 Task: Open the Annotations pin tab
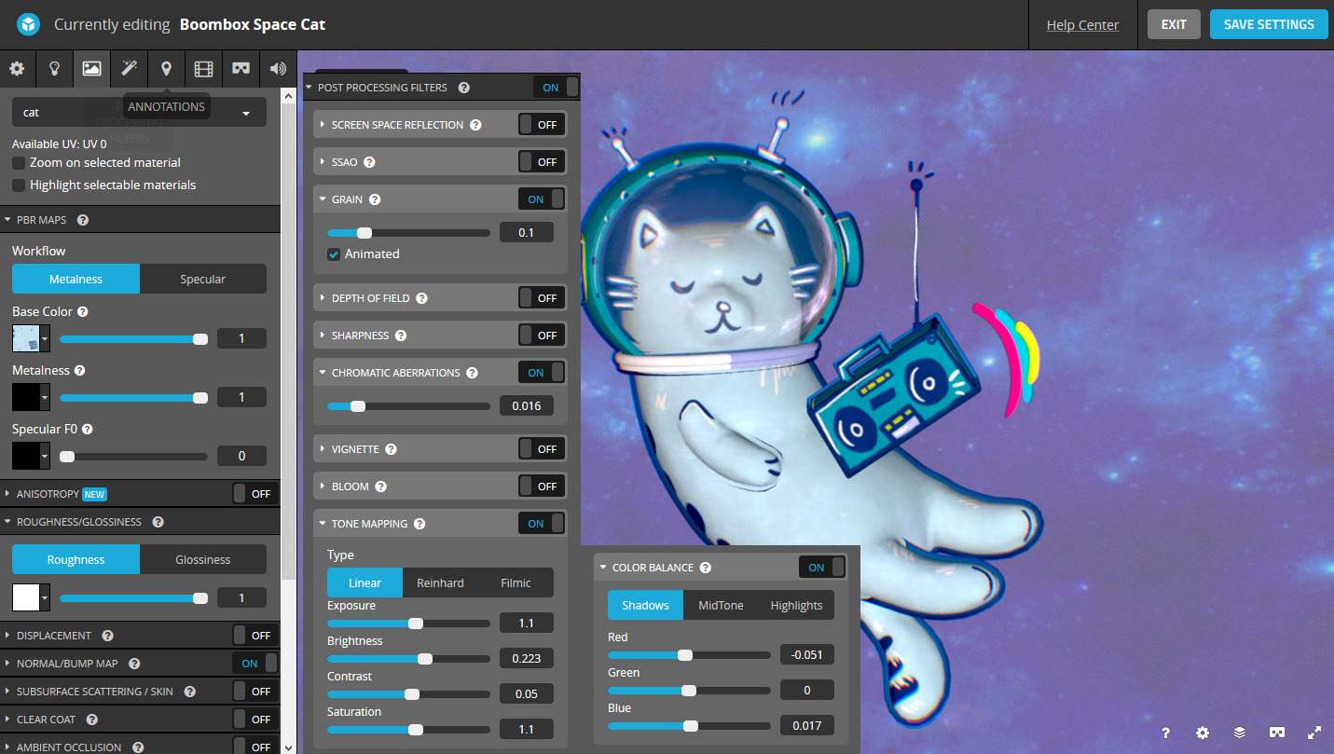coord(166,68)
